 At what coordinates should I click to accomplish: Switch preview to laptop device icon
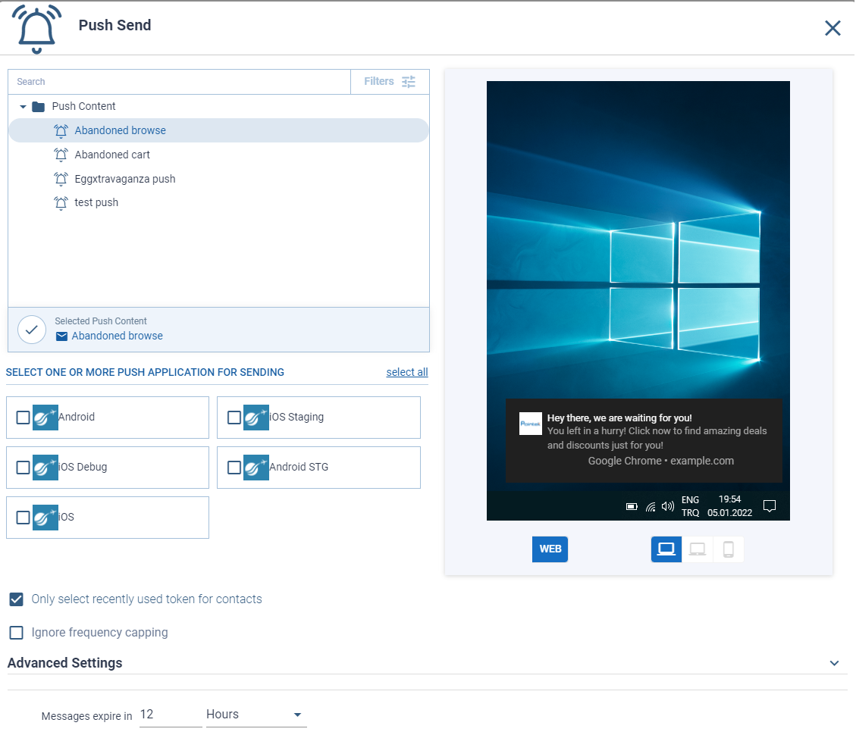[698, 549]
